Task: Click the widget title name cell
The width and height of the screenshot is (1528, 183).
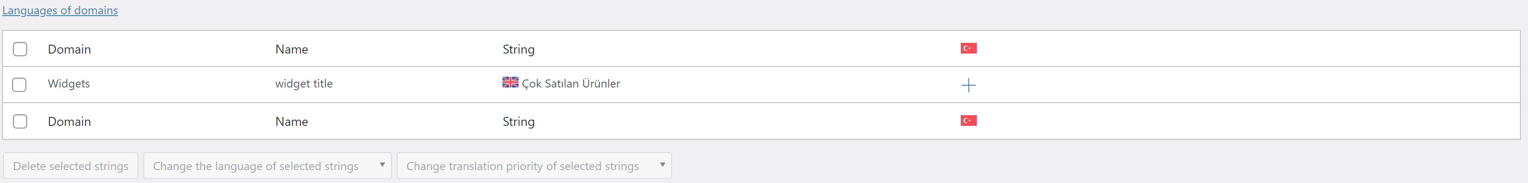Action: (304, 84)
